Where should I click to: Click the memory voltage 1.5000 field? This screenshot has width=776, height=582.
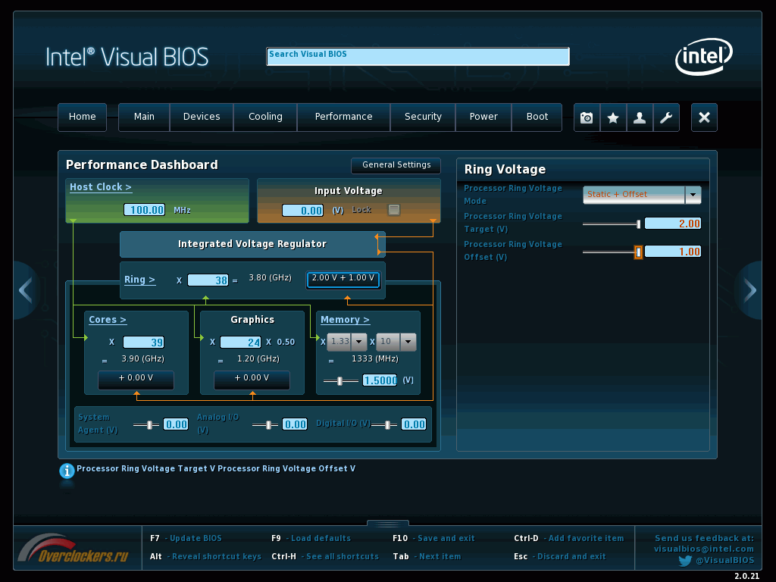pos(380,380)
